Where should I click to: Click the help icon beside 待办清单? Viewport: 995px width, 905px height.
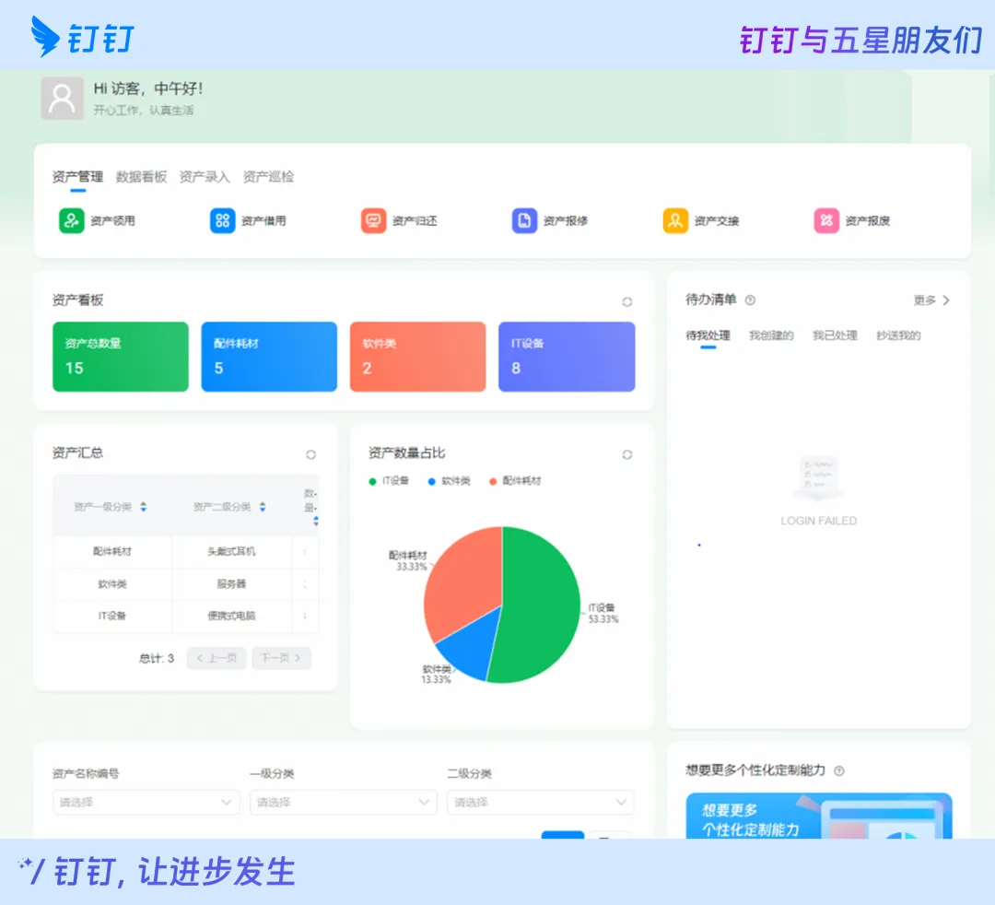point(750,300)
